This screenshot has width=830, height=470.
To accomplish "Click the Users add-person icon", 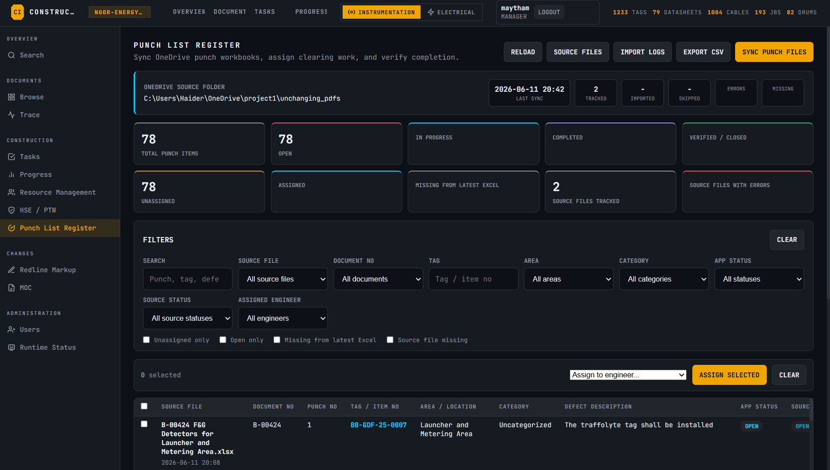I will (12, 330).
